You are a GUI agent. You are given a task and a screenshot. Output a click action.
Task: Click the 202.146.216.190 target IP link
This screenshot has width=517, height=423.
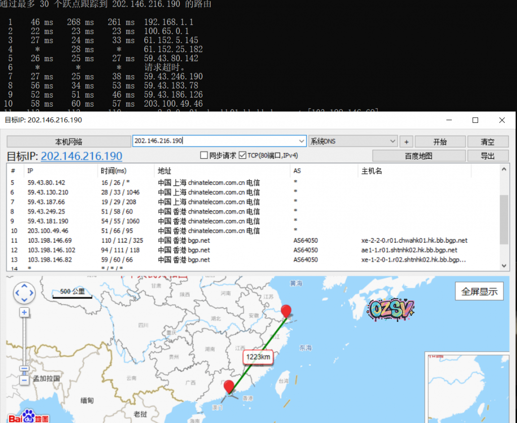(81, 156)
